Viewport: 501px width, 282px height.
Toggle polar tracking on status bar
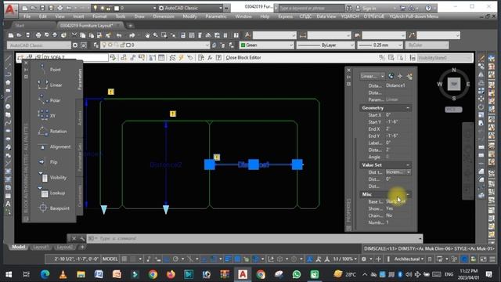(x=175, y=259)
